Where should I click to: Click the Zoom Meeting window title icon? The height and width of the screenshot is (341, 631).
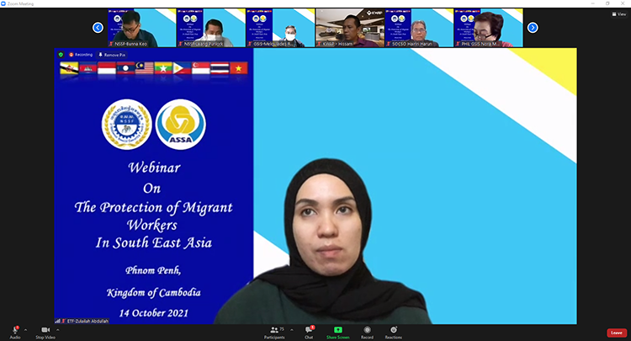point(4,3)
